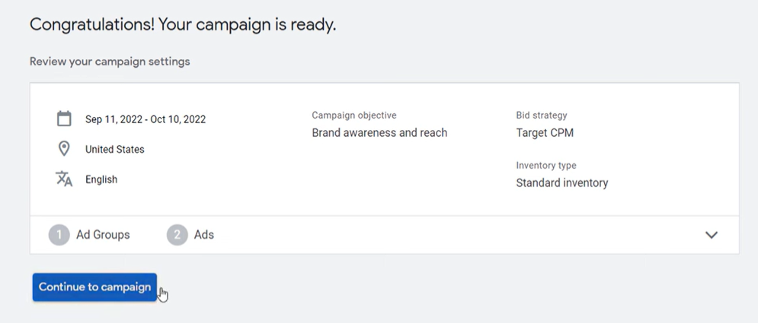The image size is (758, 323).
Task: Click the United States location text
Action: (x=114, y=150)
